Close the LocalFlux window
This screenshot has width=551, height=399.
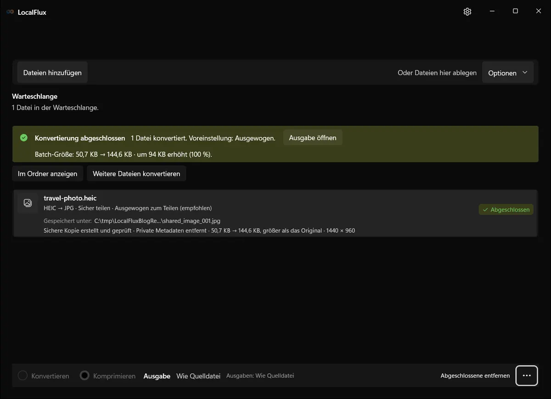point(539,11)
